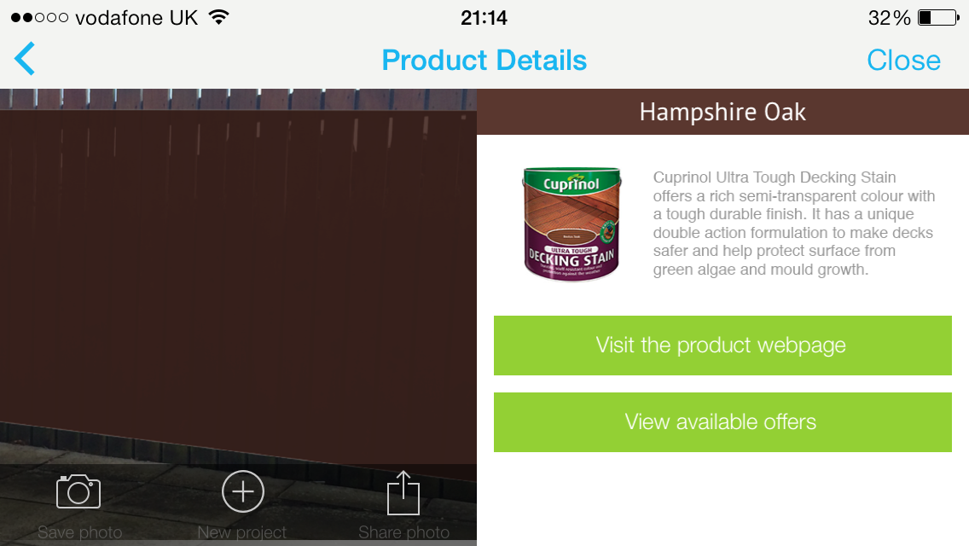The image size is (969, 546).
Task: Click the Decking Stain description text
Action: (x=794, y=224)
